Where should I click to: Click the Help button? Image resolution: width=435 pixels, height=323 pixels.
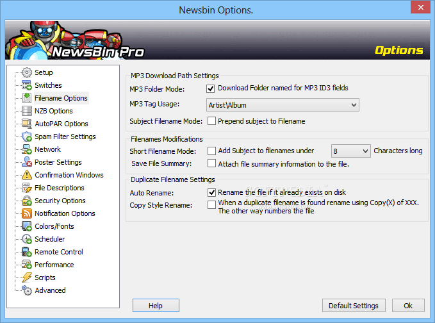point(156,306)
